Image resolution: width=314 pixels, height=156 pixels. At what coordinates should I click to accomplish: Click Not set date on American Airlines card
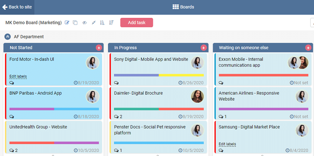pyautogui.click(x=299, y=117)
